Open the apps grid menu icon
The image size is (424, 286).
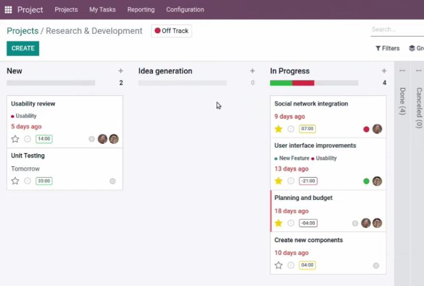(x=9, y=10)
